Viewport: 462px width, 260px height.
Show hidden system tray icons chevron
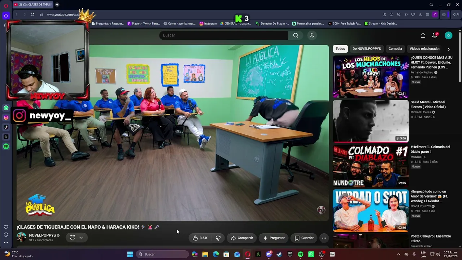click(398, 254)
